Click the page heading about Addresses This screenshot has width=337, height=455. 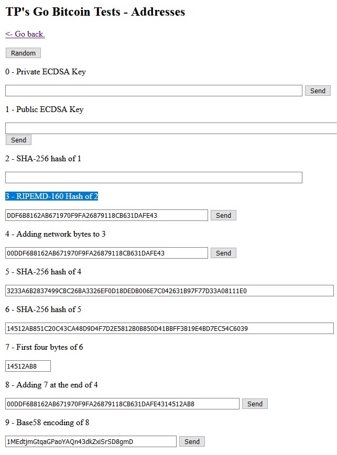click(x=95, y=12)
